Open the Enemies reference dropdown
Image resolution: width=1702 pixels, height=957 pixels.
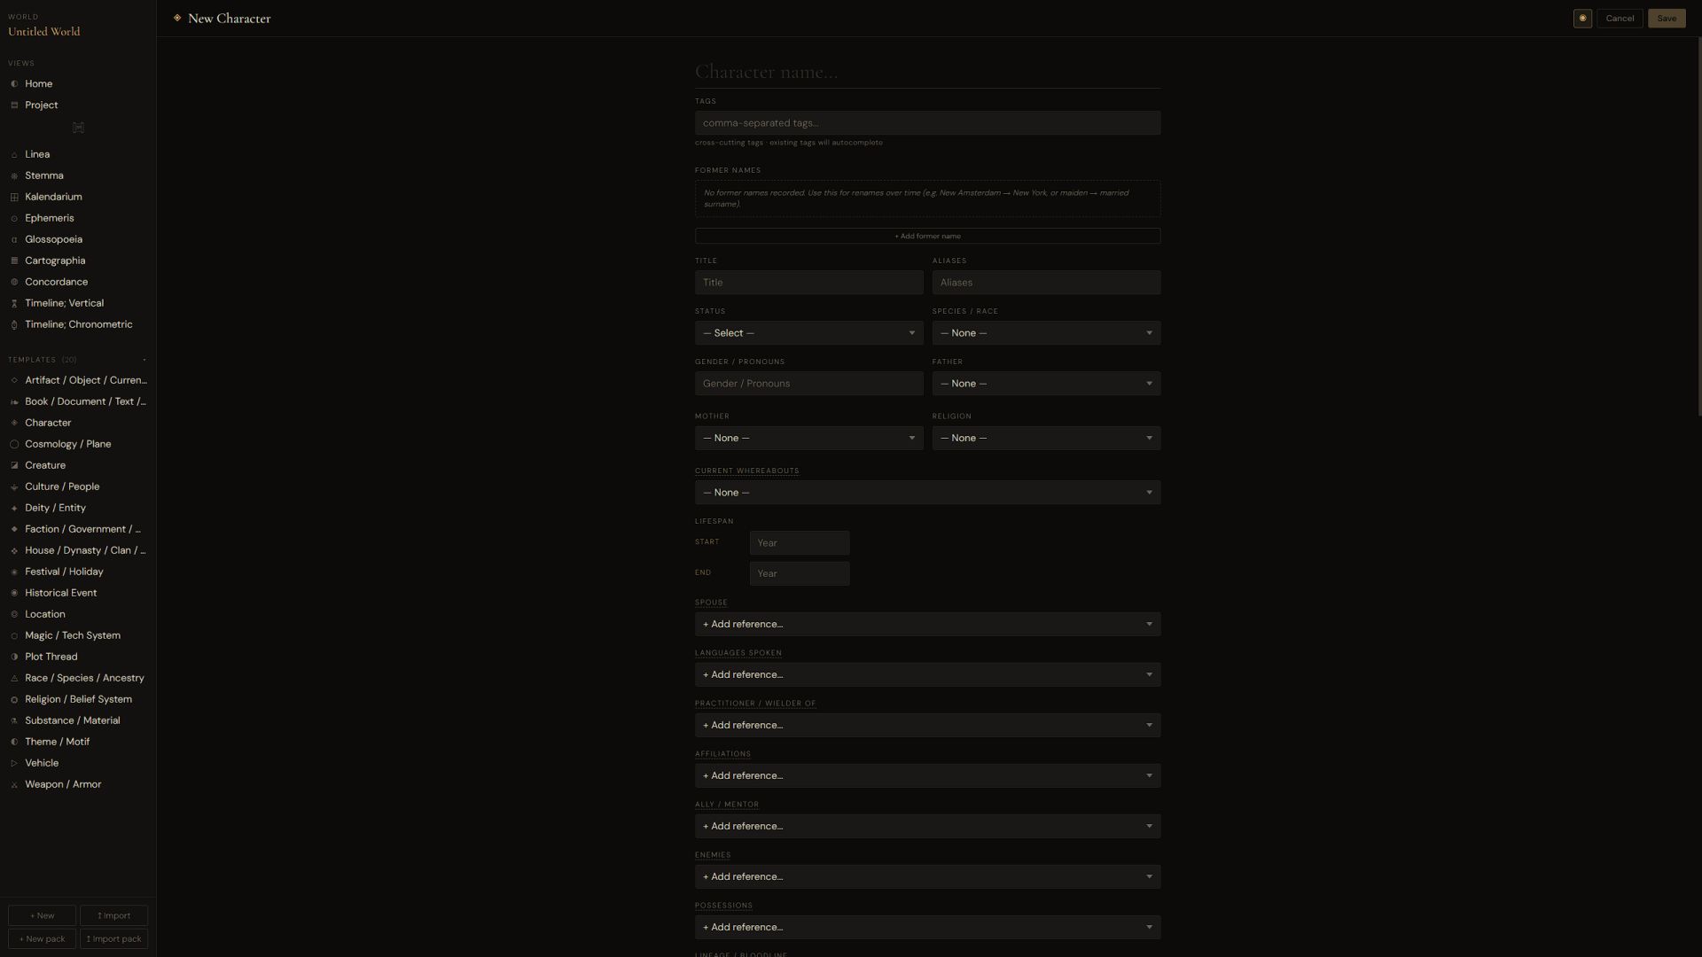coord(927,876)
